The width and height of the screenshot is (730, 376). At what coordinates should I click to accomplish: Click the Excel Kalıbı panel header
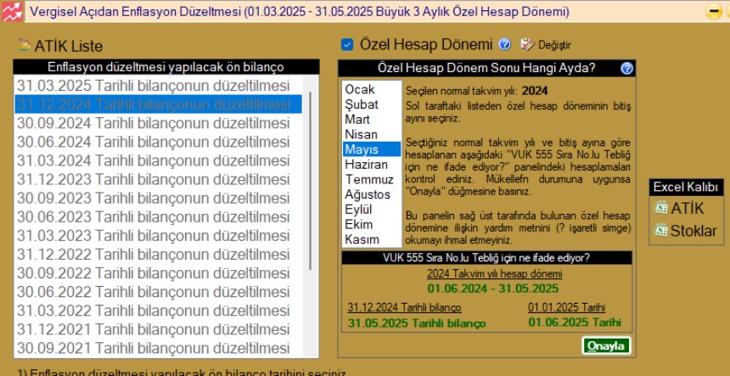coord(686,187)
